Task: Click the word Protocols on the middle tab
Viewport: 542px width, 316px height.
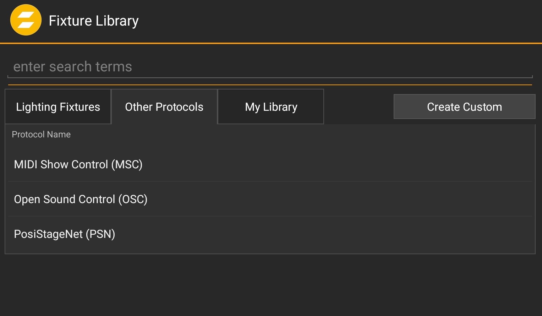Action: (179, 107)
